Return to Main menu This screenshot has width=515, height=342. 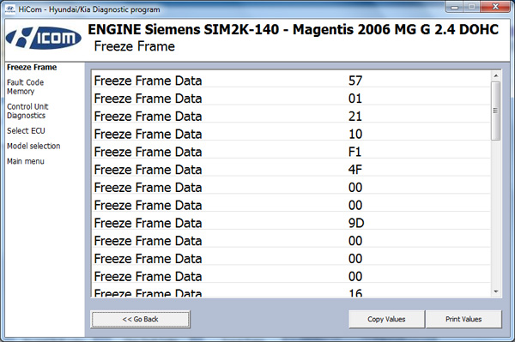[26, 161]
